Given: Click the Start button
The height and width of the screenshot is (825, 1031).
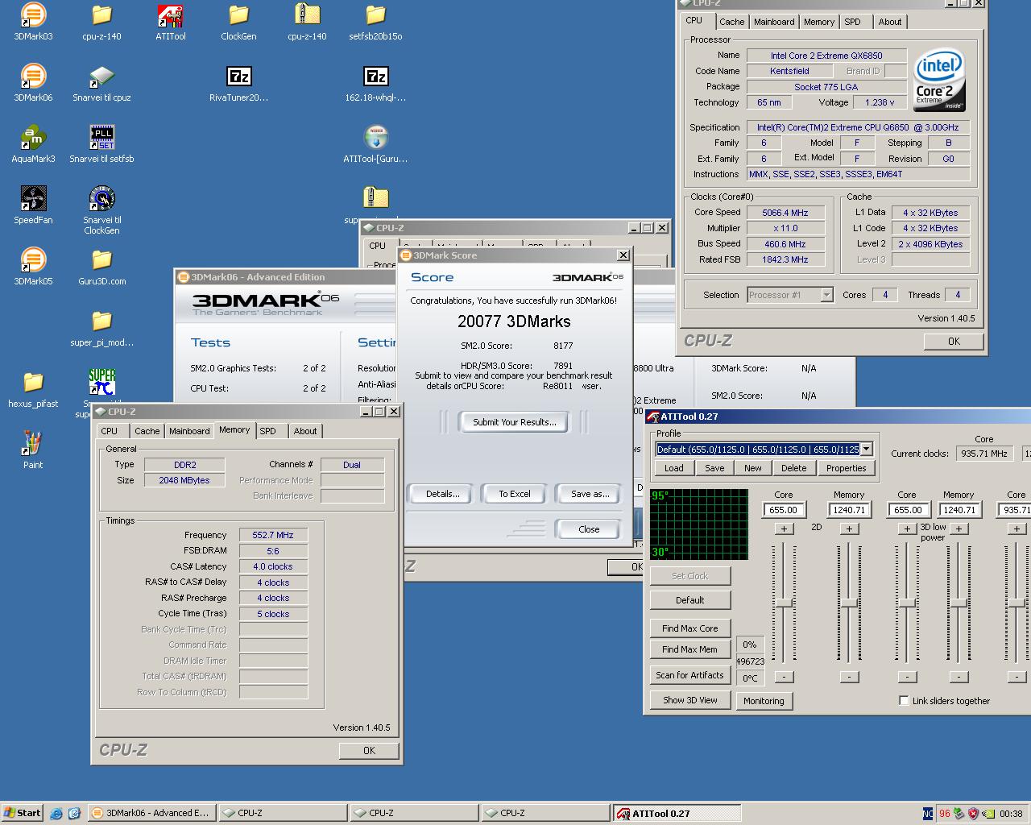Looking at the screenshot, I should point(23,813).
